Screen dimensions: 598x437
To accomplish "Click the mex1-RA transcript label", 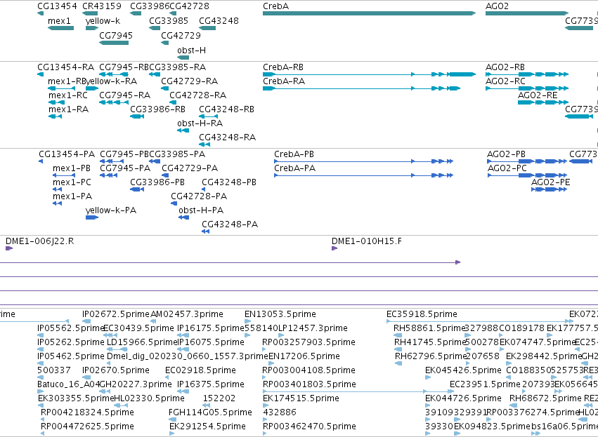I will click(x=68, y=109).
